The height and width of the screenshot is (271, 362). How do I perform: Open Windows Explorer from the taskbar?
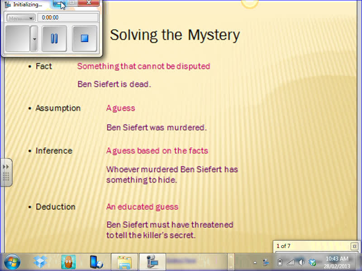point(124,262)
